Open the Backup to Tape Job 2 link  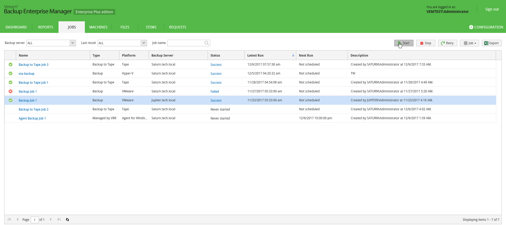[x=33, y=109]
